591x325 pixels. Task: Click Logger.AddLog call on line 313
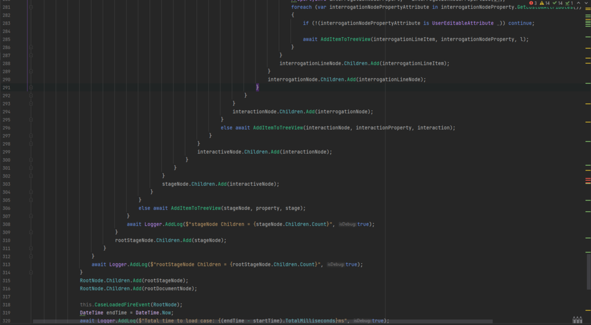coord(128,264)
